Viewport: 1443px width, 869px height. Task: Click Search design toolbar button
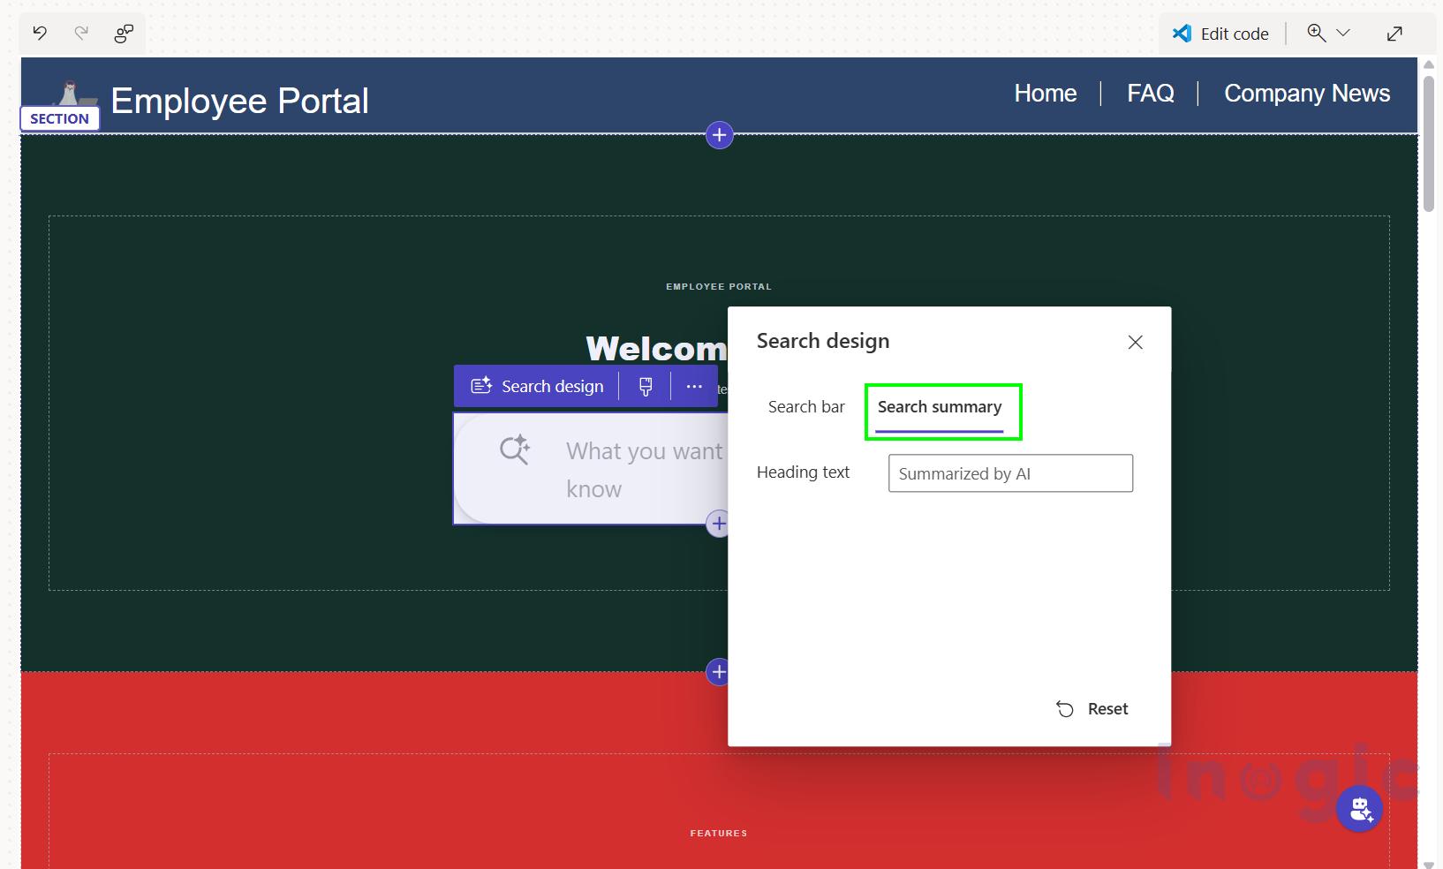pyautogui.click(x=537, y=386)
